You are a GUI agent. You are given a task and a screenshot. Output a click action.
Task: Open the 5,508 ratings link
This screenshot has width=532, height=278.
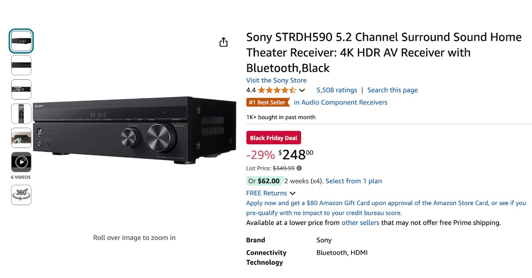336,90
